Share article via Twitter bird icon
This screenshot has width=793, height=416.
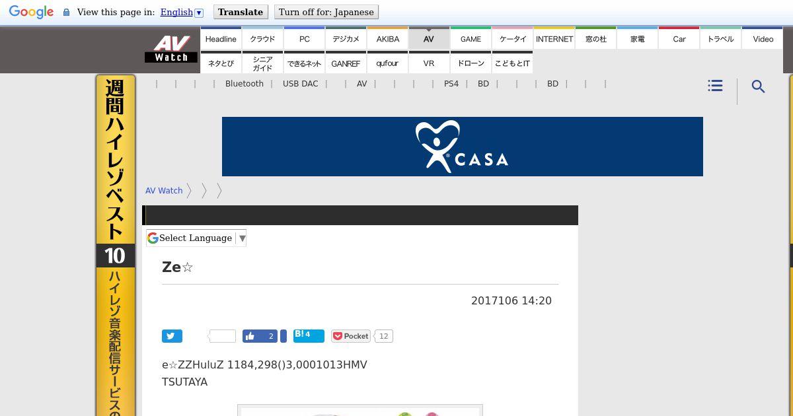[x=172, y=336]
